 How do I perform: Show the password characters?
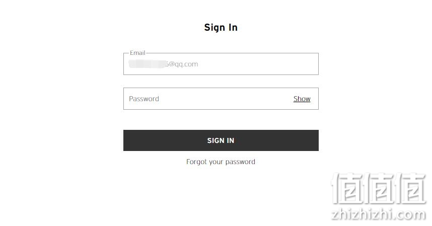(302, 99)
